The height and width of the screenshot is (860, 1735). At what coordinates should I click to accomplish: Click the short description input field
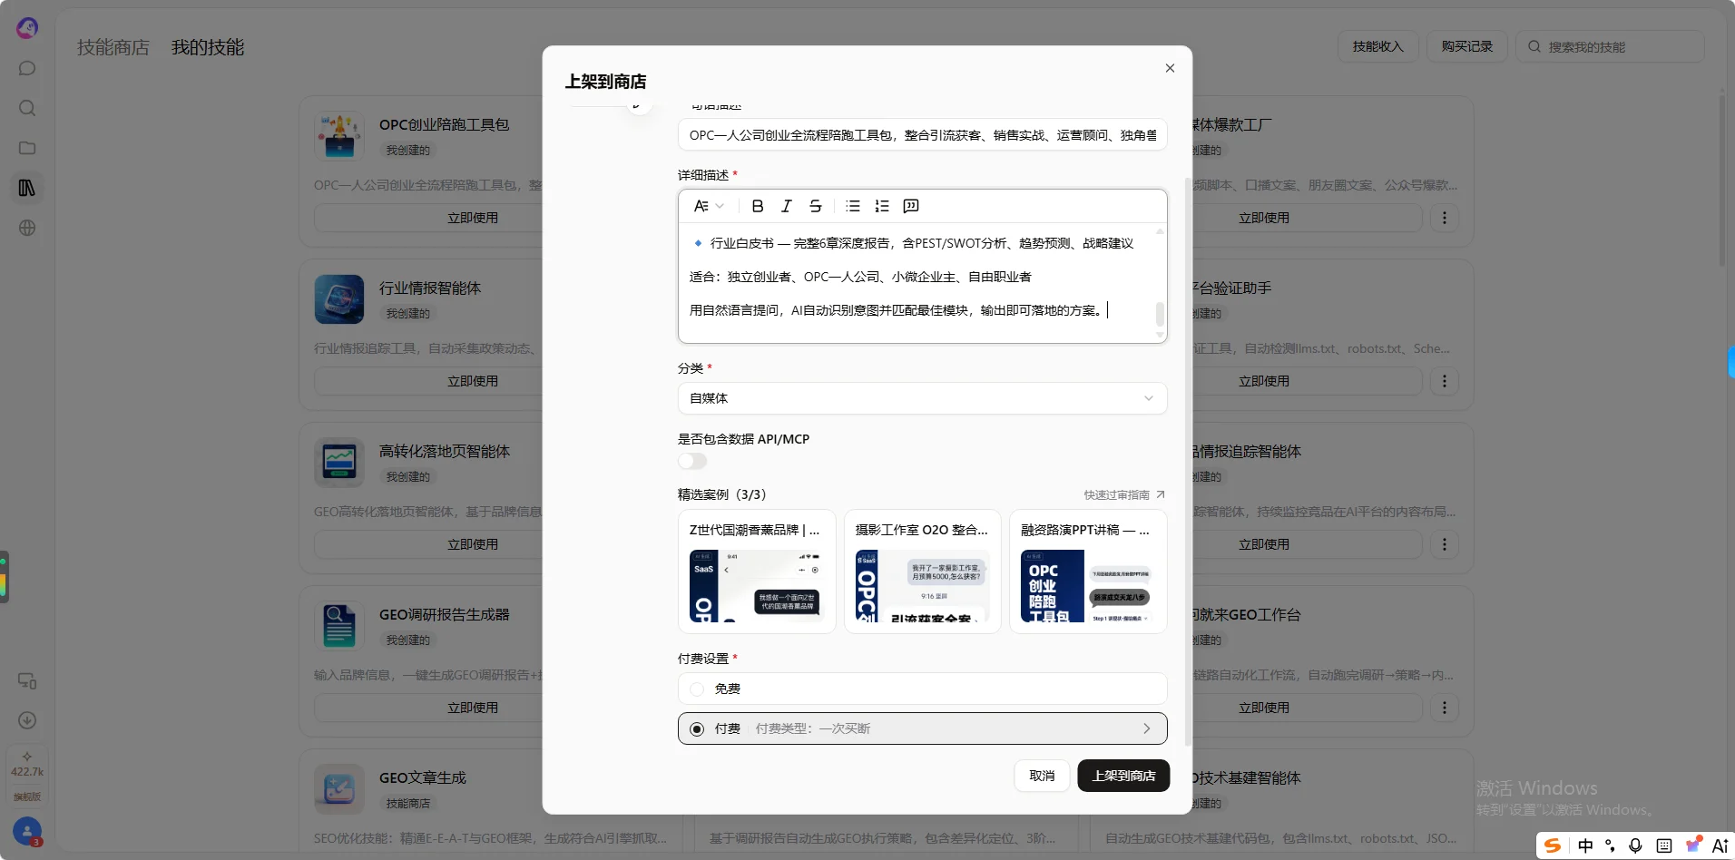coord(922,135)
